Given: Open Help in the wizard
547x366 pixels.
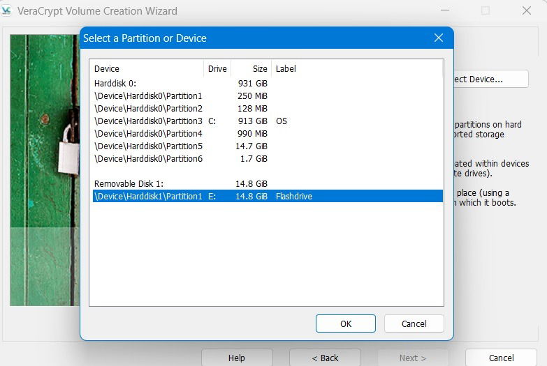Looking at the screenshot, I should tap(237, 358).
